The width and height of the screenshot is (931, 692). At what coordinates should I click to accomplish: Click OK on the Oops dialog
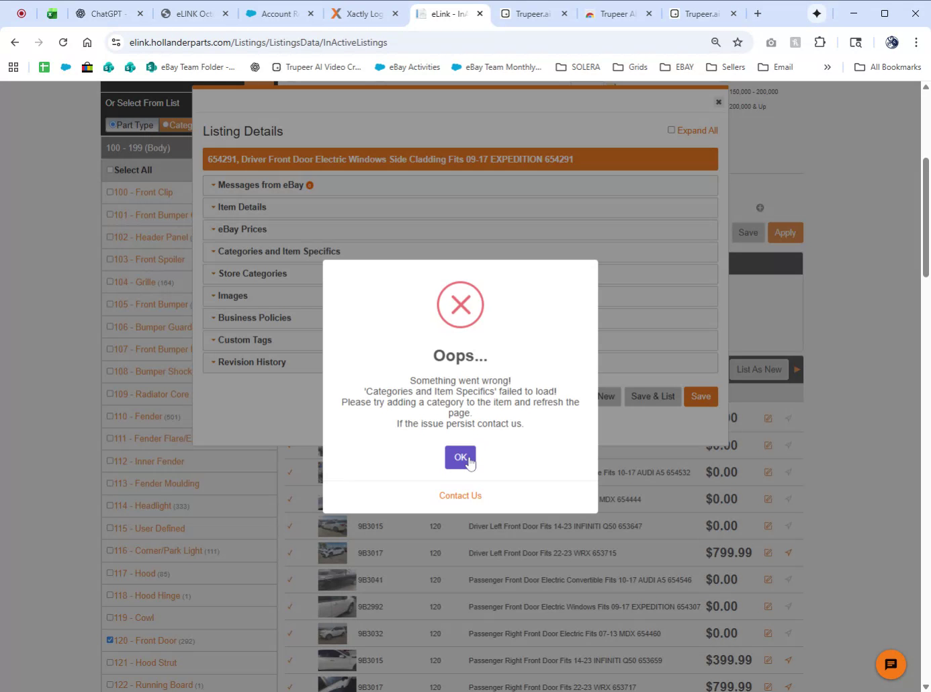tap(460, 458)
